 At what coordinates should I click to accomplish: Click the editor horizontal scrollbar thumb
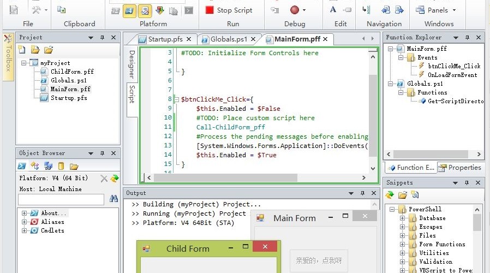[225, 177]
